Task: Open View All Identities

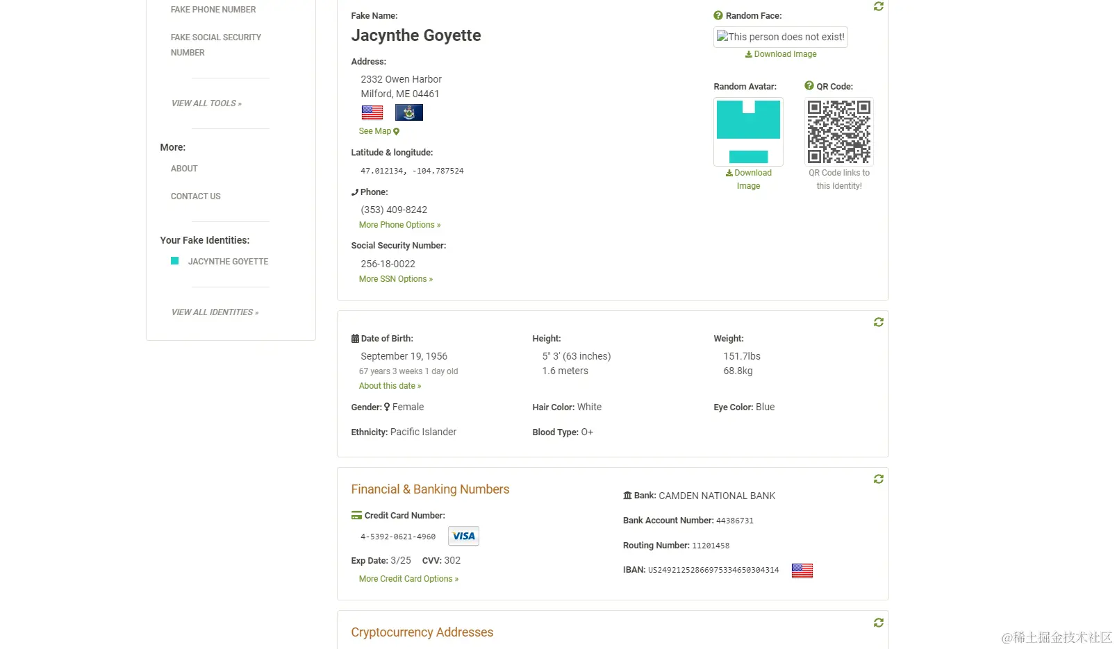Action: [x=215, y=312]
